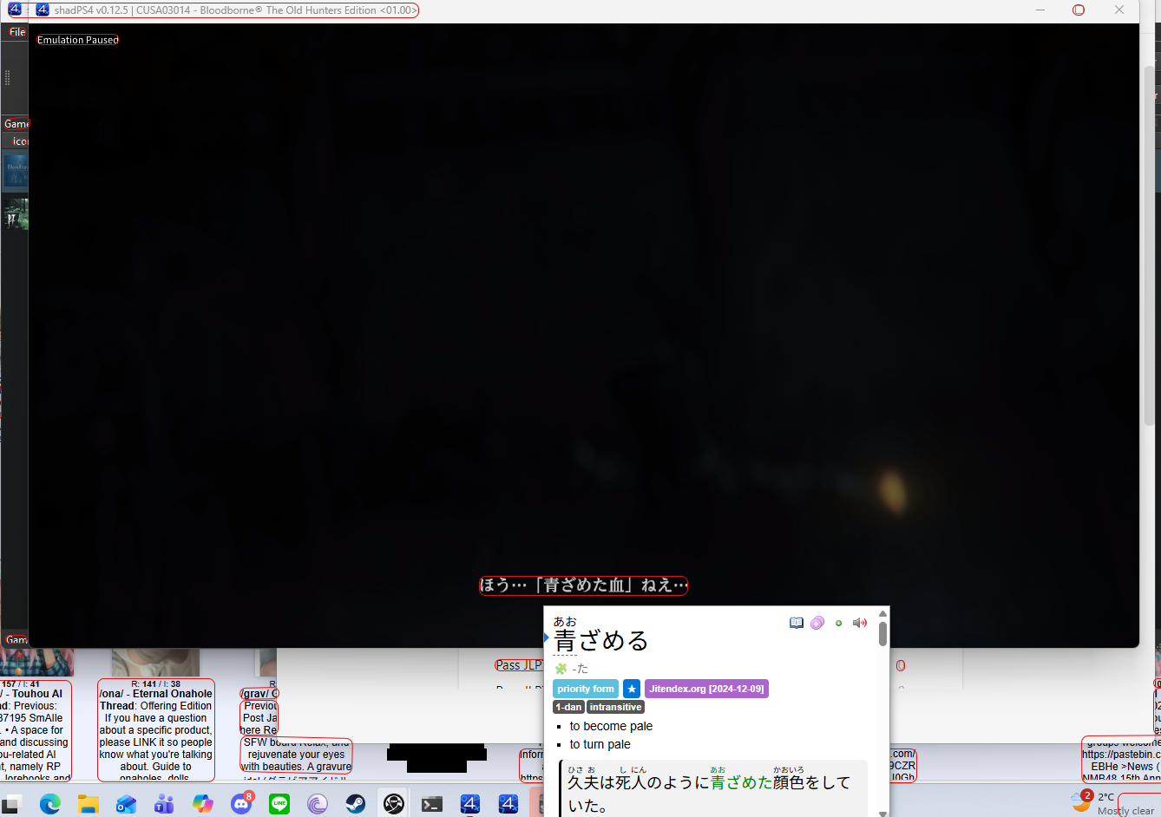
Task: Click the green 青ざめた in example sentence
Action: click(741, 782)
